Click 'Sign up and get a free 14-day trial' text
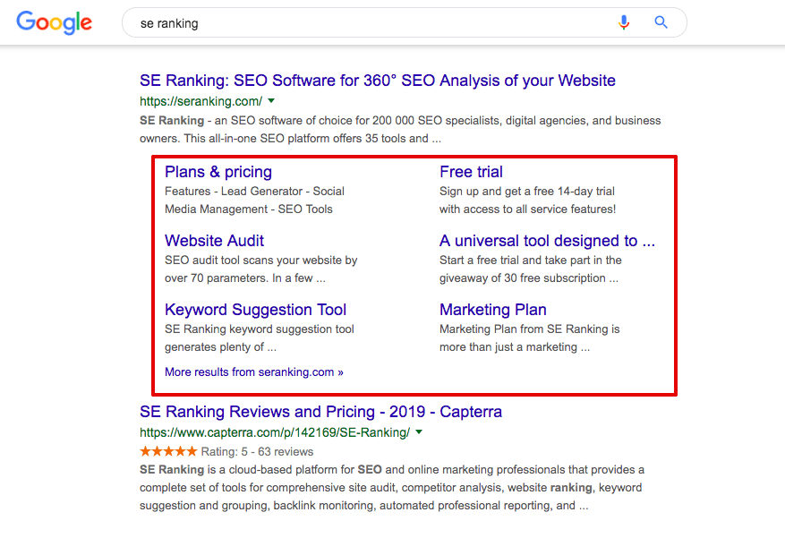This screenshot has height=538, width=785. 527,192
